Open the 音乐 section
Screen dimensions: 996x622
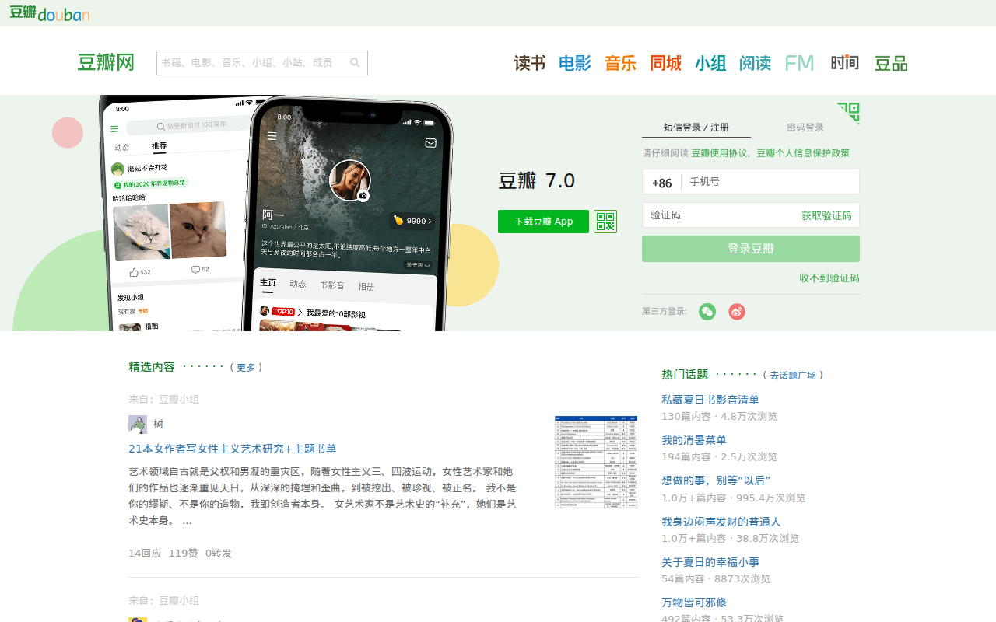[x=620, y=64]
